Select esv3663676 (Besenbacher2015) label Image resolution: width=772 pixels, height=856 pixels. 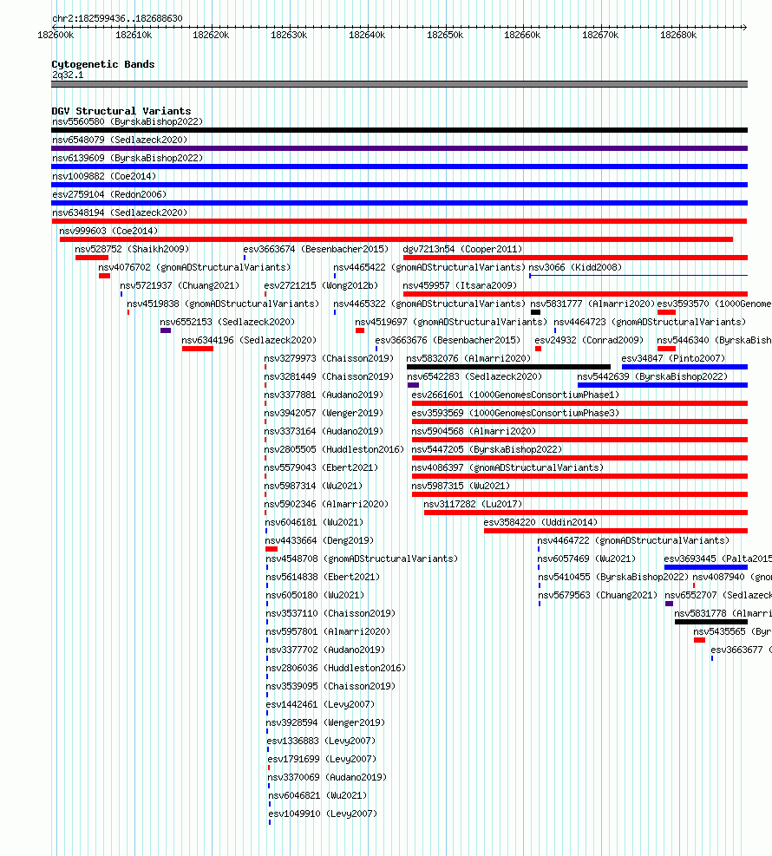[448, 340]
